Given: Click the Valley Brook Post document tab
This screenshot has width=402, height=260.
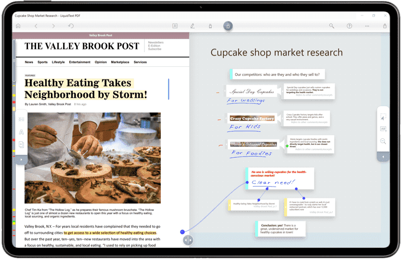Looking at the screenshot, I should click(100, 35).
